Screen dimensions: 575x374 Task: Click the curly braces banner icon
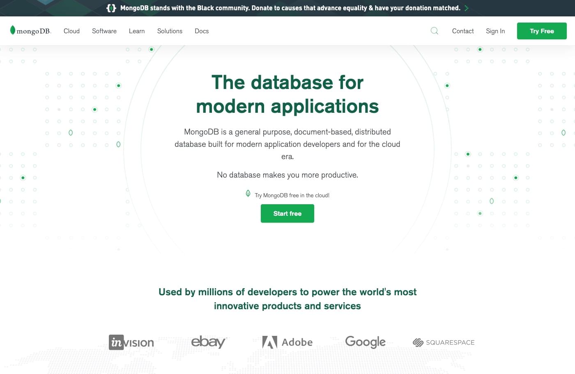111,8
